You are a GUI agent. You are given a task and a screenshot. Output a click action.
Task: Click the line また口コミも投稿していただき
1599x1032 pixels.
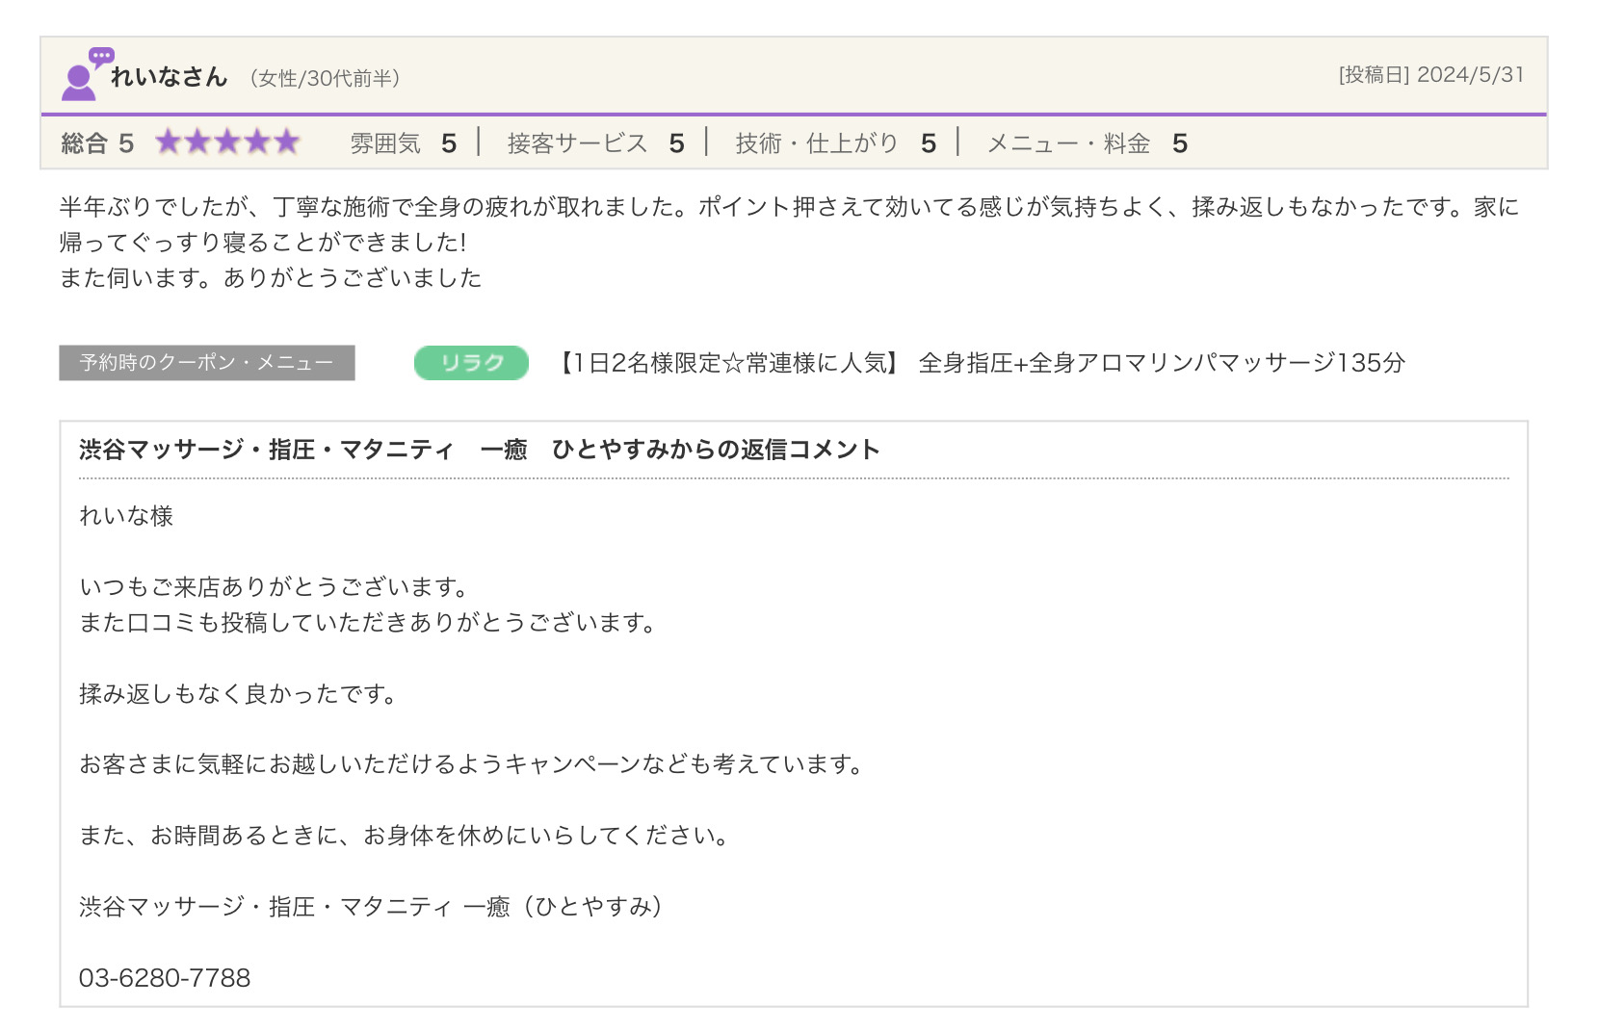point(369,623)
